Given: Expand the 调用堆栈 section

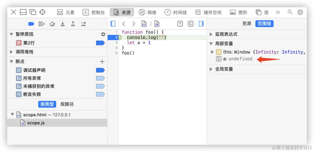Looking at the screenshot, I should point(11,52).
